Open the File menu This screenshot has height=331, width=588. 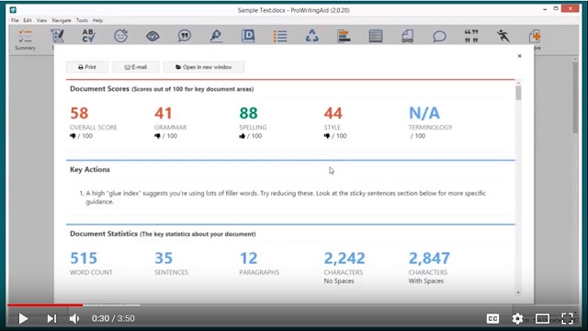(x=15, y=20)
